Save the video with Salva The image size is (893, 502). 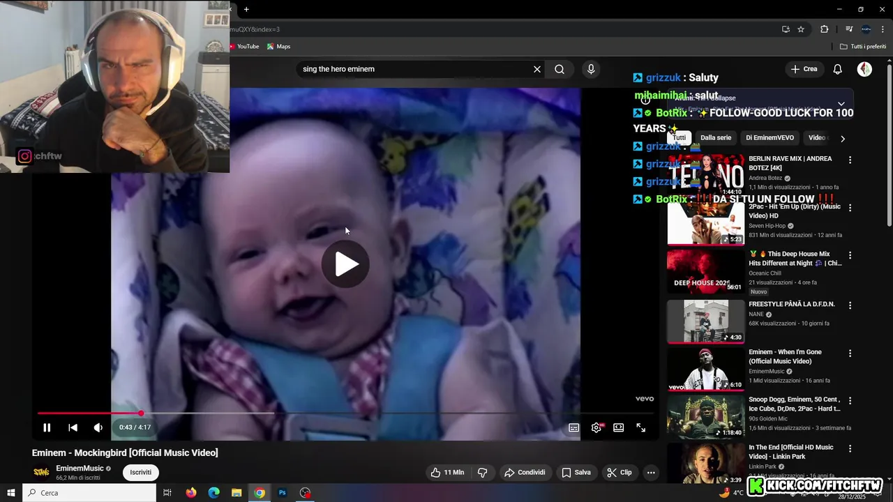point(576,472)
